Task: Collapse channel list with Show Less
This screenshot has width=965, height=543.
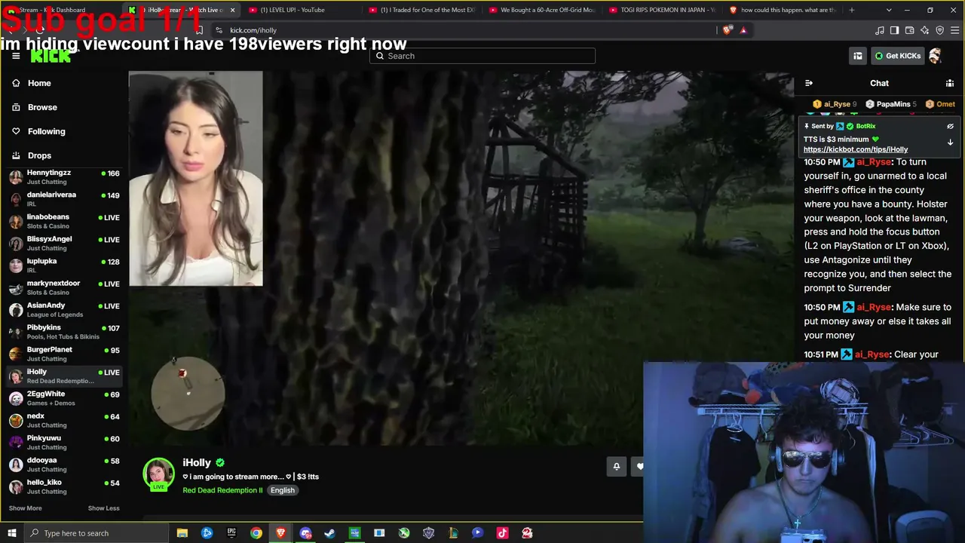Action: point(103,508)
